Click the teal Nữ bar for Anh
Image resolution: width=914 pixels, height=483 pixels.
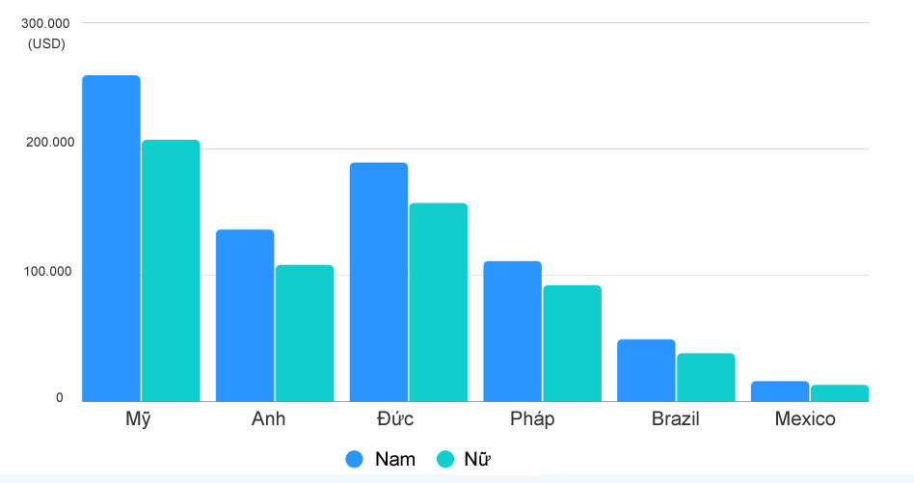(x=305, y=333)
